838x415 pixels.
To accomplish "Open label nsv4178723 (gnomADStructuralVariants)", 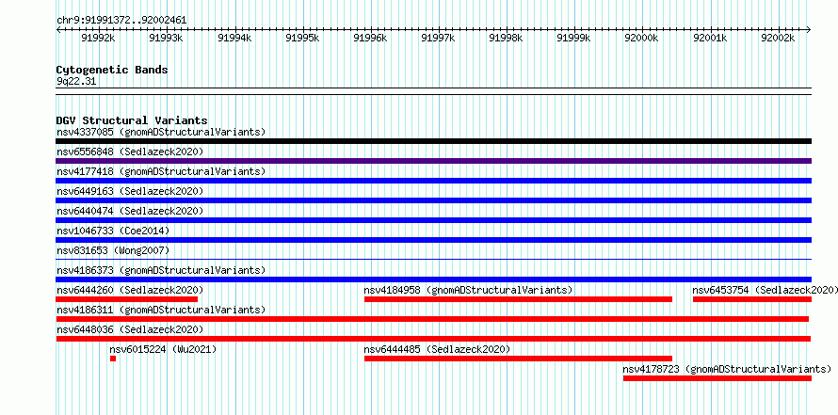I will point(727,369).
